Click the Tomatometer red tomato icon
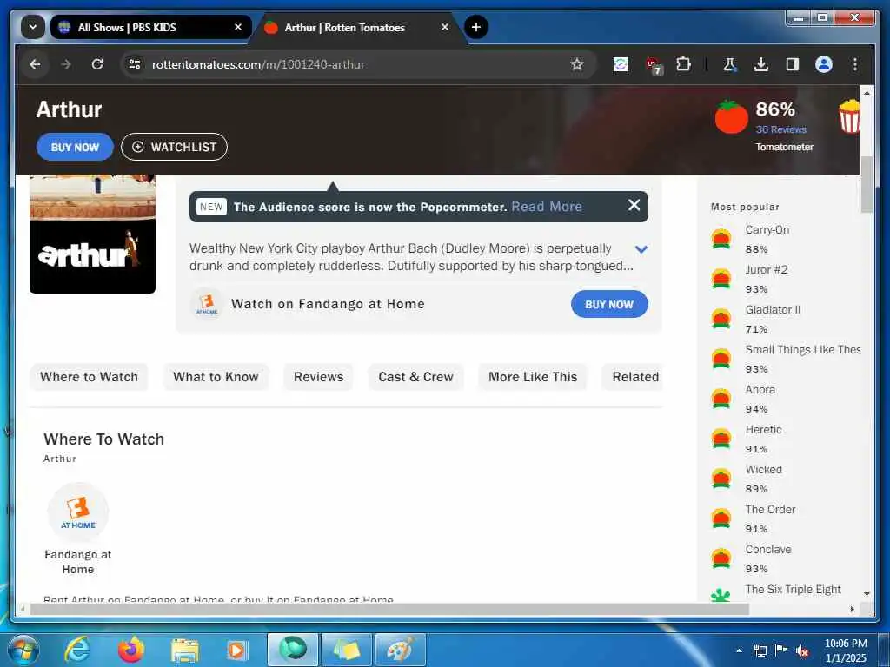 pos(731,117)
